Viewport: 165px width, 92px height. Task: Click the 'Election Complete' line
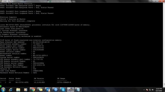(9, 17)
